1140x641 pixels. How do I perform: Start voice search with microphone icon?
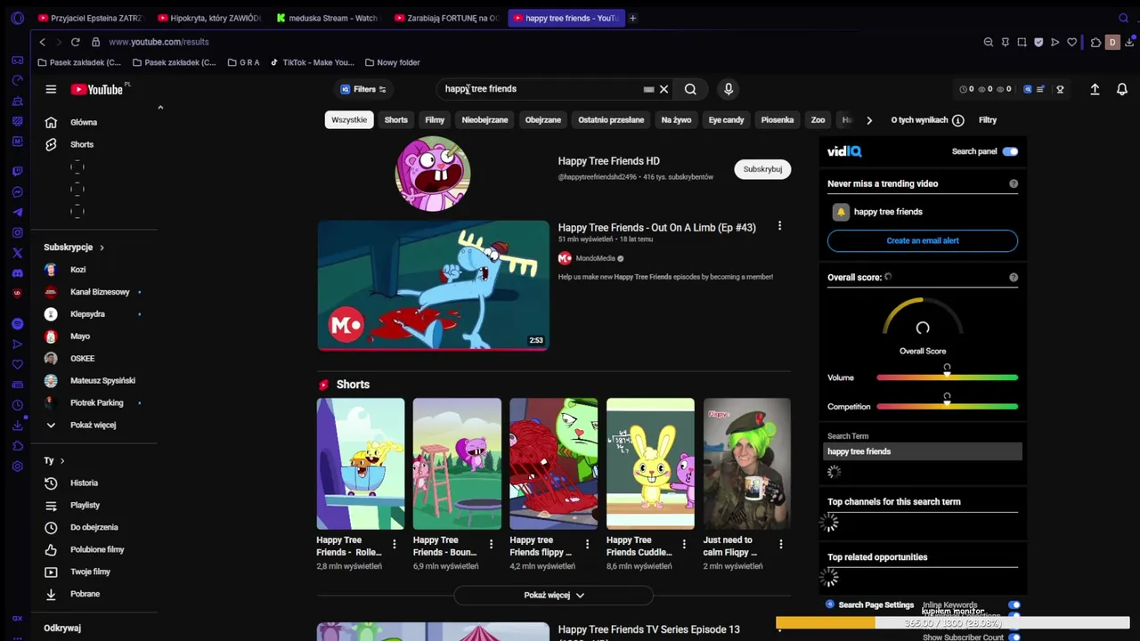729,89
